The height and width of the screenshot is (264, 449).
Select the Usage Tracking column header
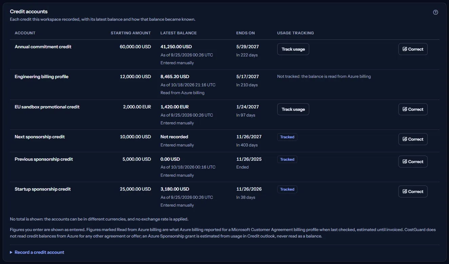point(295,33)
